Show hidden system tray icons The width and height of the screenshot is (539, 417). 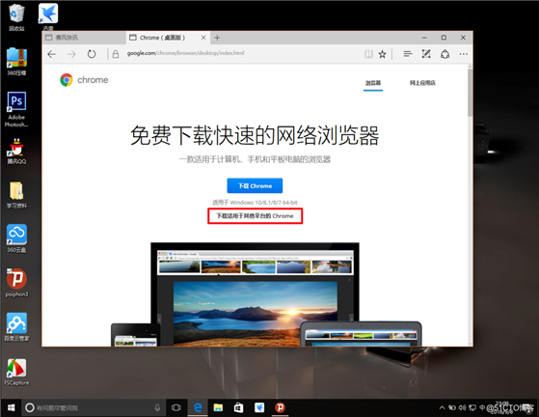pos(442,408)
